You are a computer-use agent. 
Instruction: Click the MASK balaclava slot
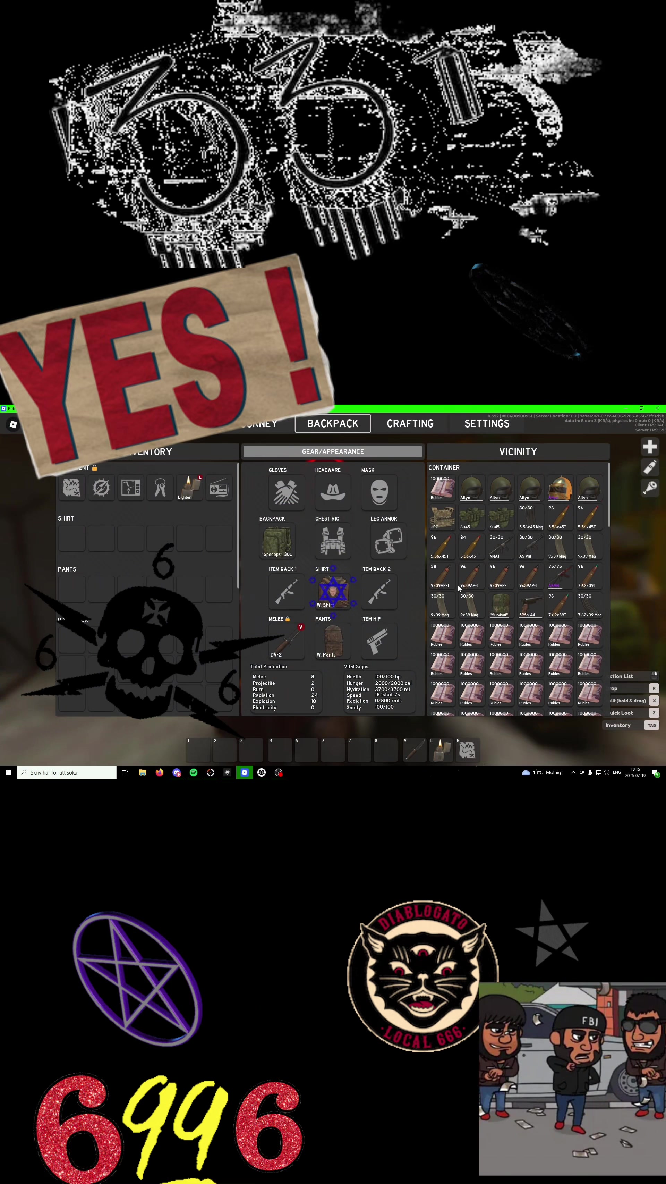pyautogui.click(x=379, y=492)
